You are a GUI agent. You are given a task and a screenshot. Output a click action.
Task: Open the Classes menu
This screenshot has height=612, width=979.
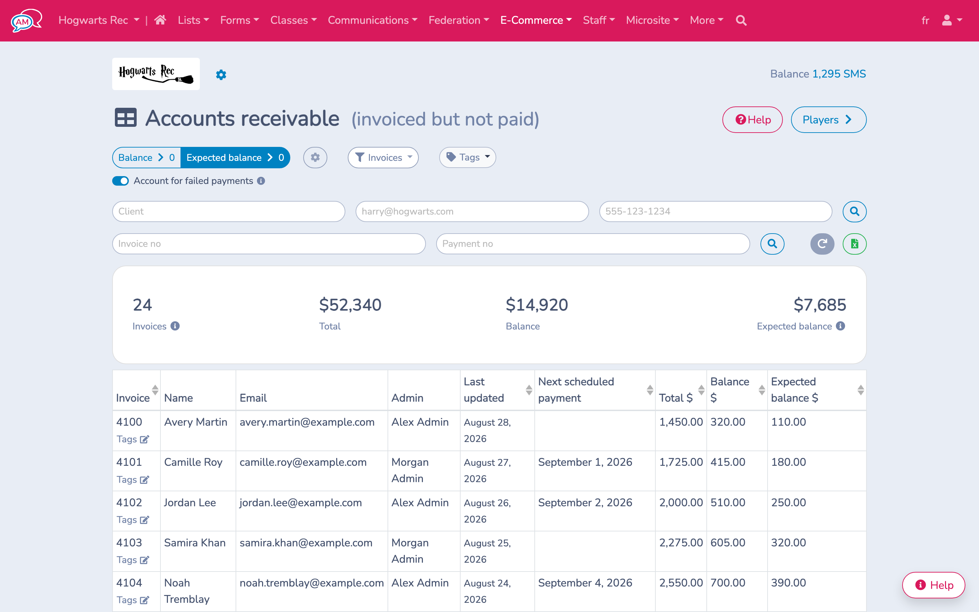(x=293, y=20)
